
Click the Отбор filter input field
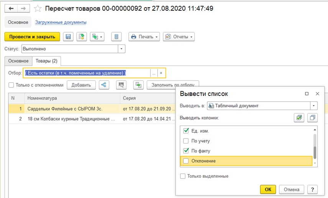click(x=86, y=73)
